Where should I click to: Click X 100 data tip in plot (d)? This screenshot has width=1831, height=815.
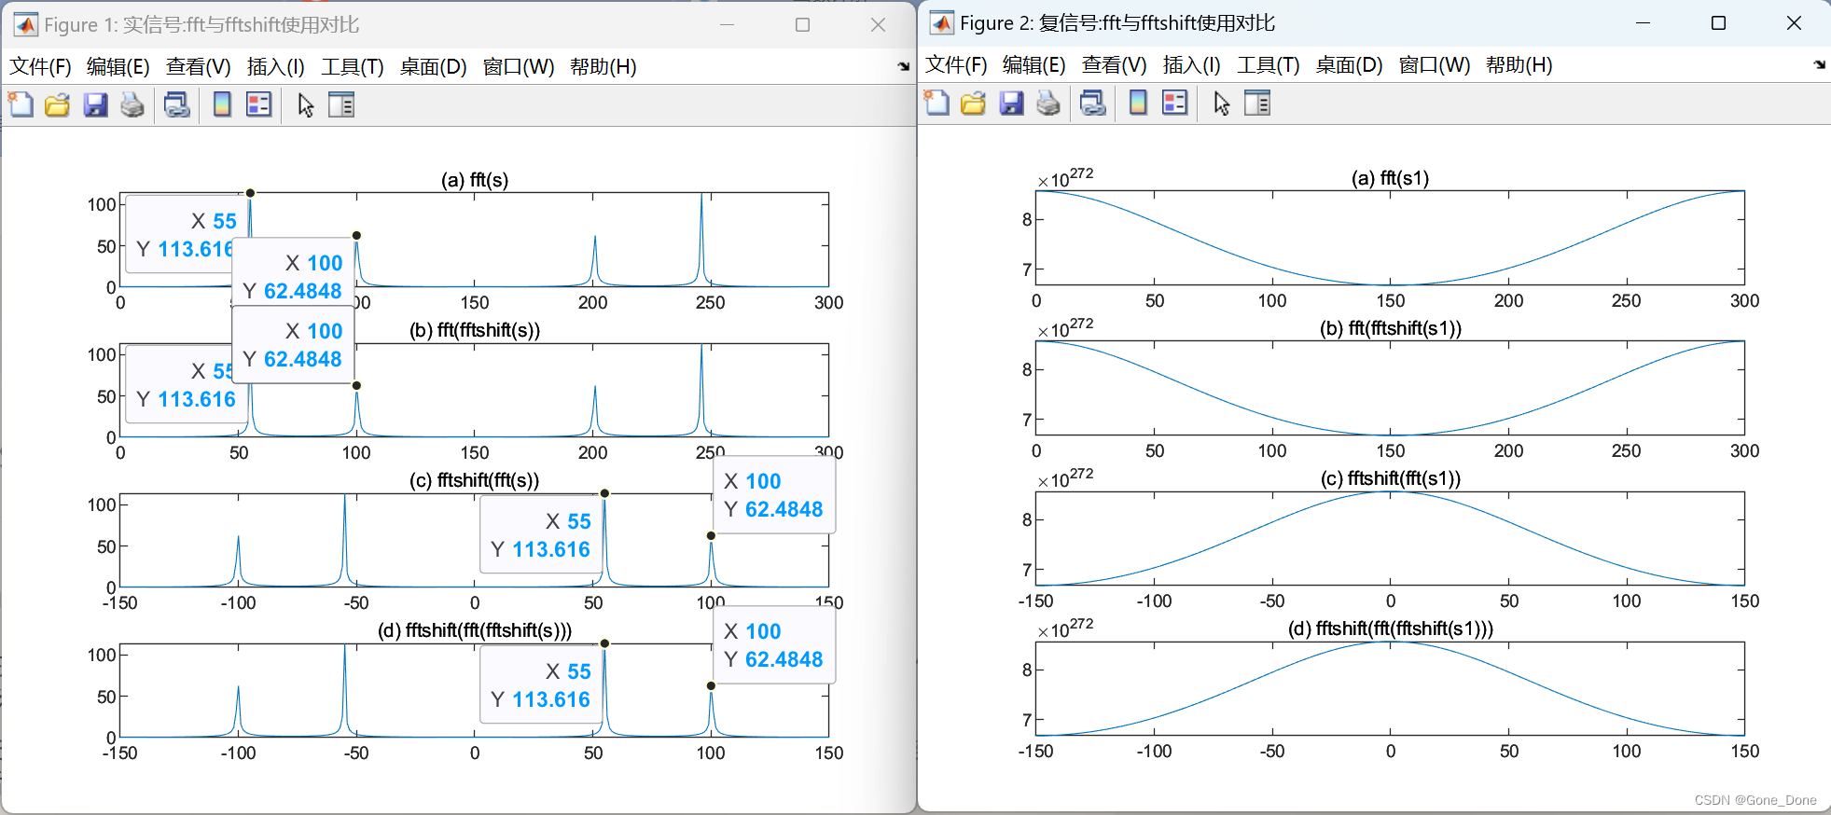(x=774, y=645)
